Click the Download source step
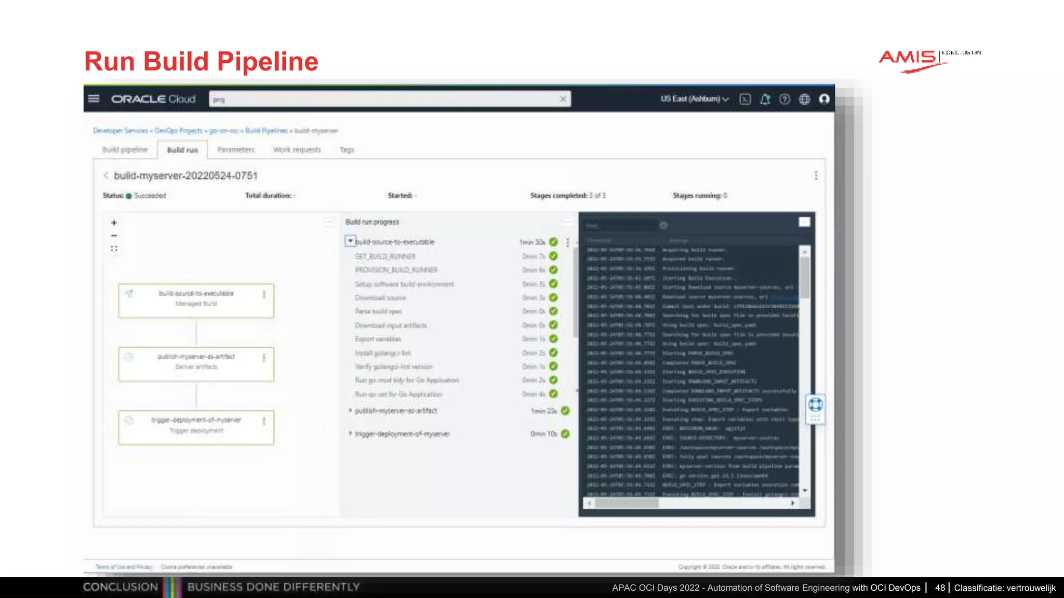Viewport: 1064px width, 598px height. click(x=380, y=298)
